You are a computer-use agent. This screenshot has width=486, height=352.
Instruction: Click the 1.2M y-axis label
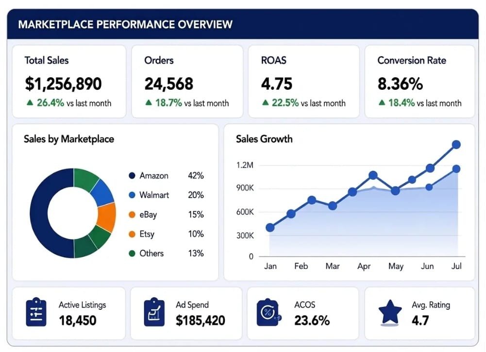245,165
